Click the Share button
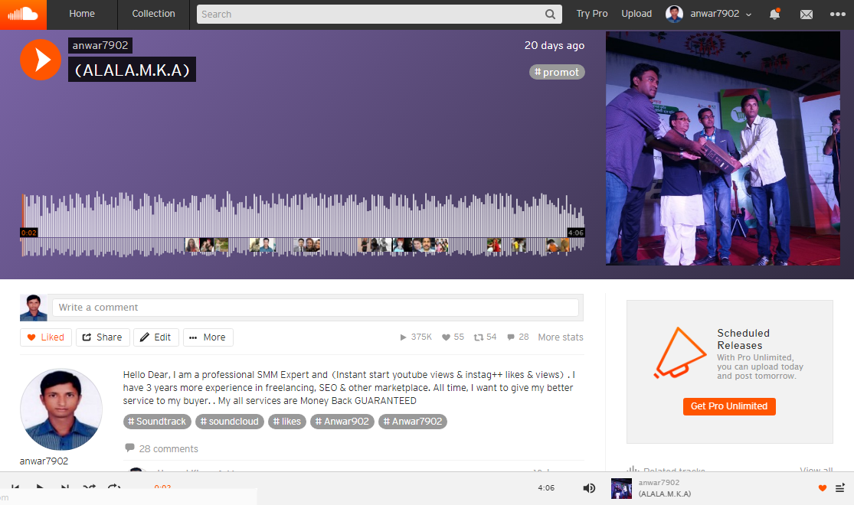 (x=103, y=337)
